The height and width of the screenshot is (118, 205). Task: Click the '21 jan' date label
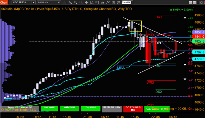tap(88, 116)
